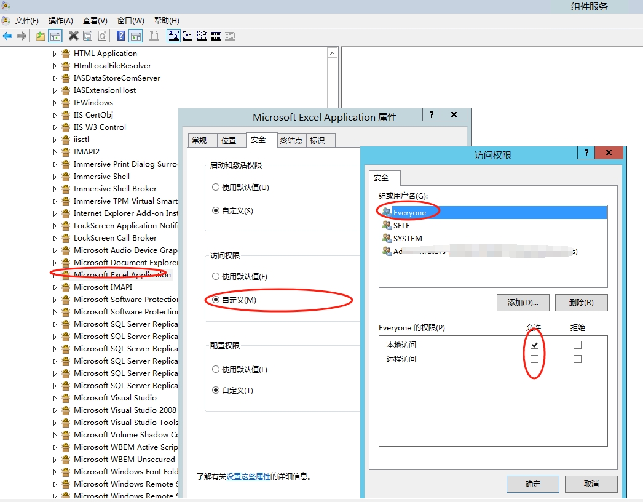
Task: Expand IEWindows tree node
Action: tap(55, 103)
